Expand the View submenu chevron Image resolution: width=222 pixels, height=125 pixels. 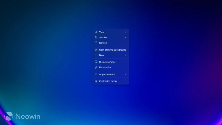point(125,32)
